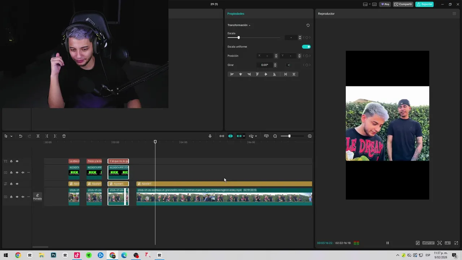Select the long main video clip
This screenshot has width=462, height=260.
224,196
